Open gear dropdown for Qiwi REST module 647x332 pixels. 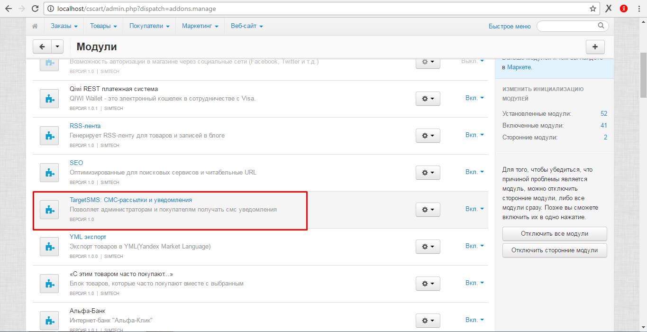(428, 98)
